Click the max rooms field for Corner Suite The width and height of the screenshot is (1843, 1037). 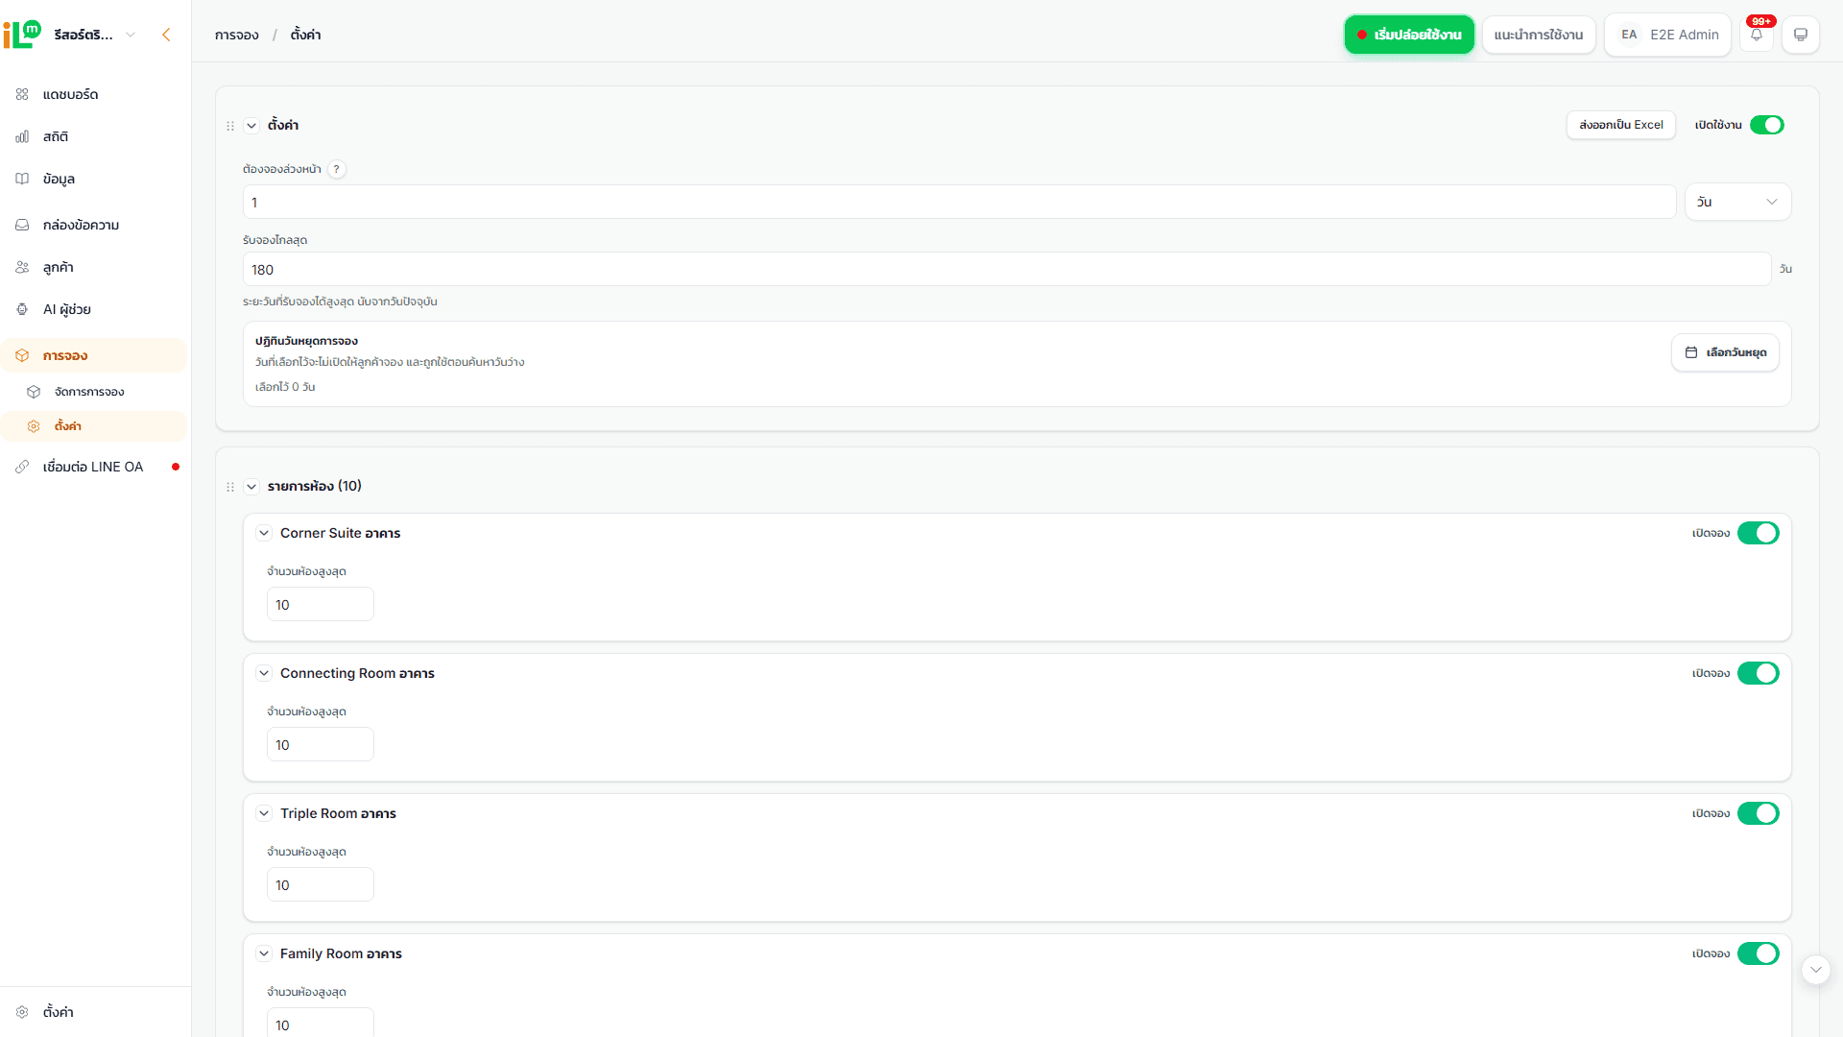(x=321, y=604)
